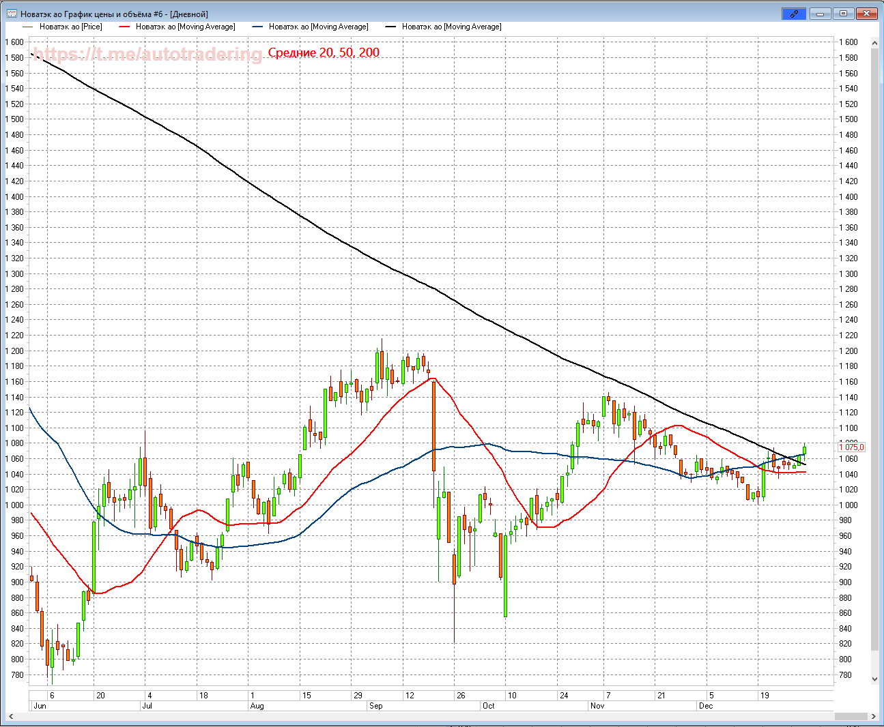Click the vertical scrollbar up arrow
Image resolution: width=884 pixels, height=727 pixels.
coord(874,43)
